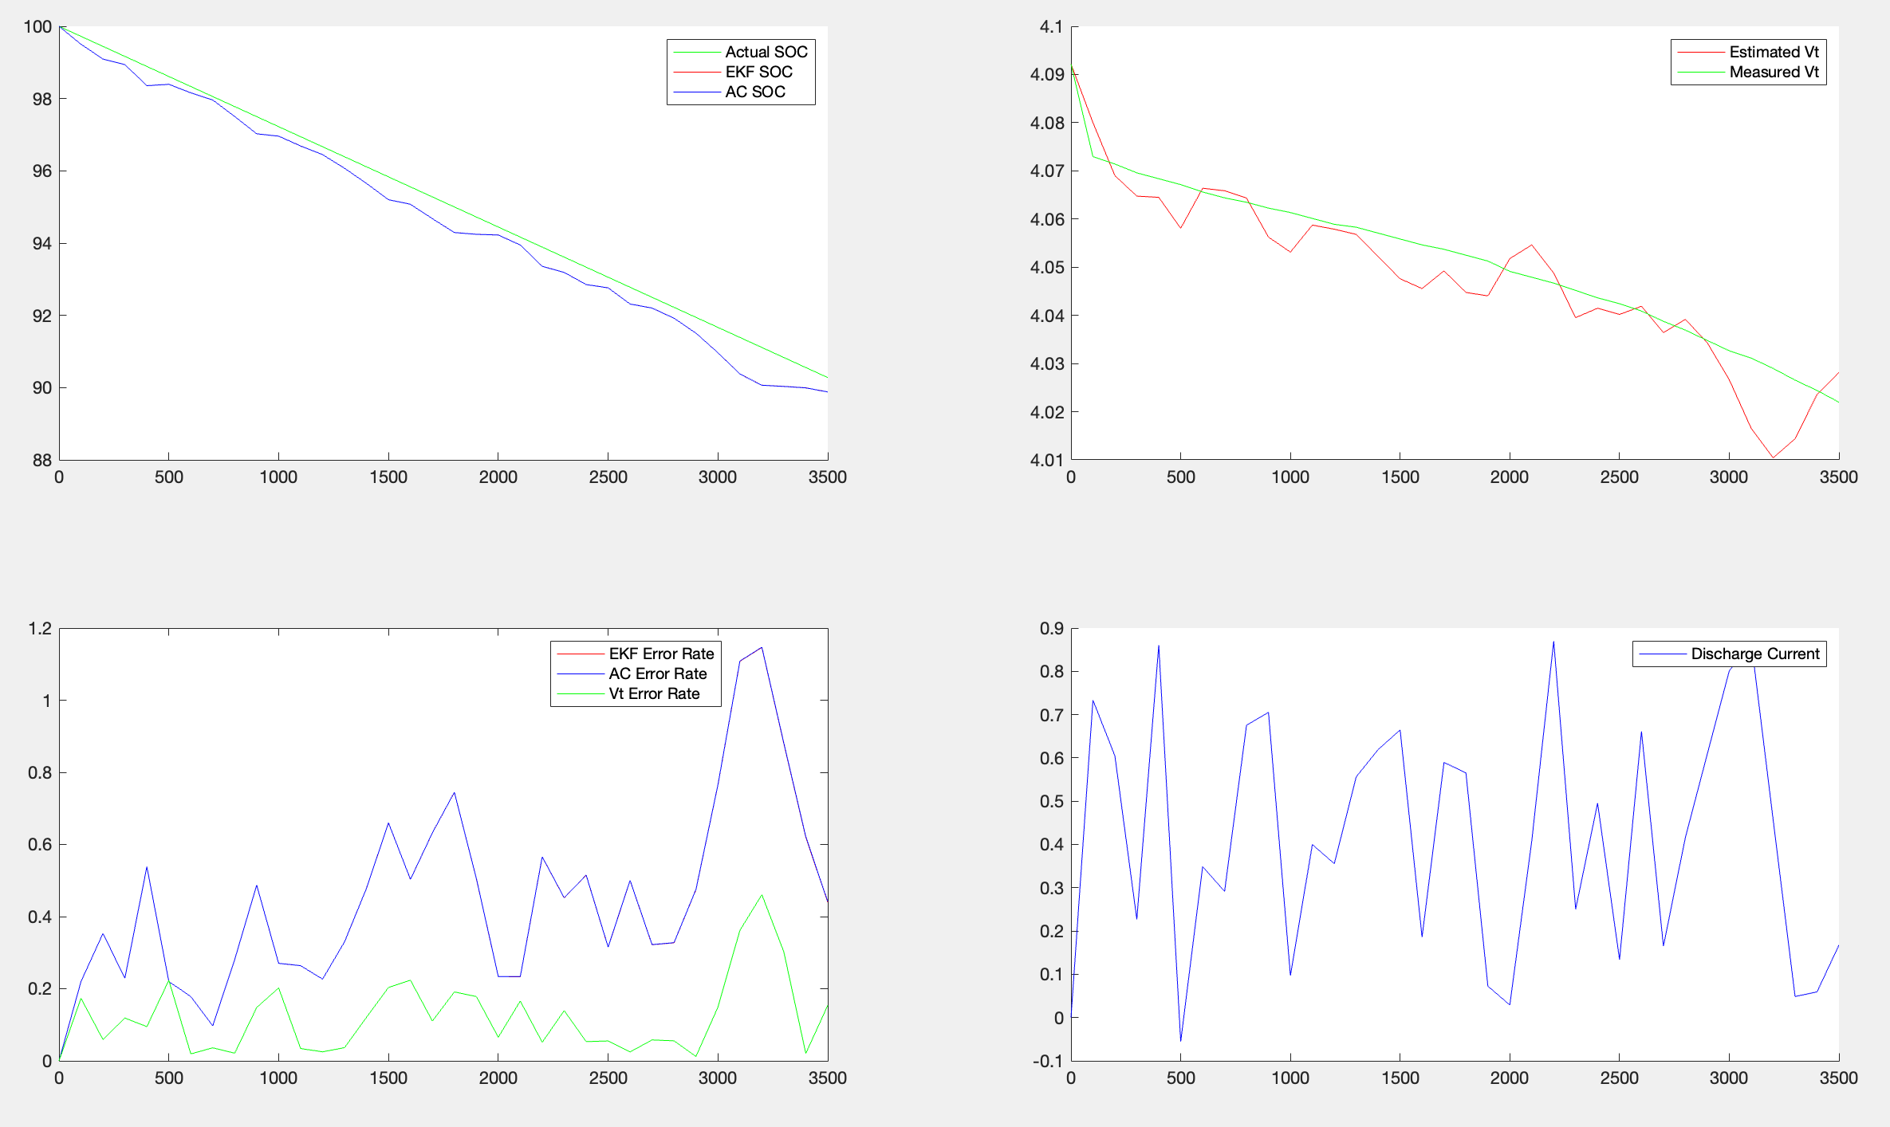This screenshot has height=1127, width=1890.
Task: Click the 4.1 tick label on voltage plot
Action: (1050, 27)
